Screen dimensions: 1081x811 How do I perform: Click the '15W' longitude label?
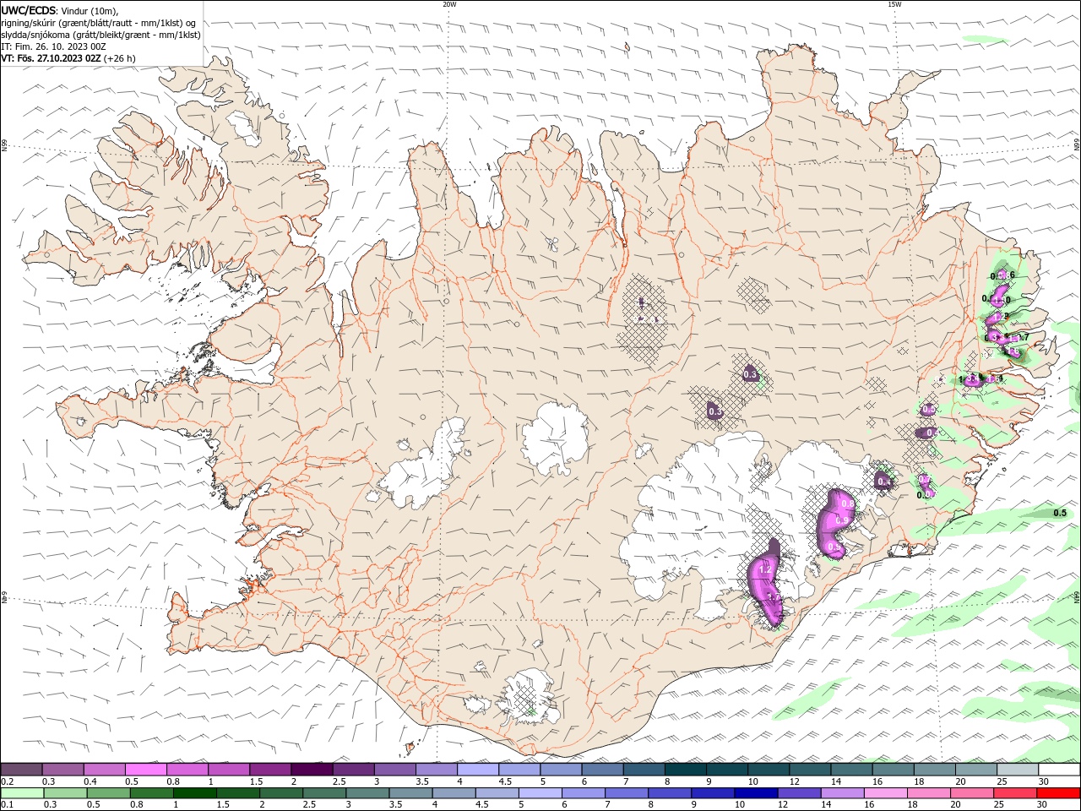(x=894, y=4)
